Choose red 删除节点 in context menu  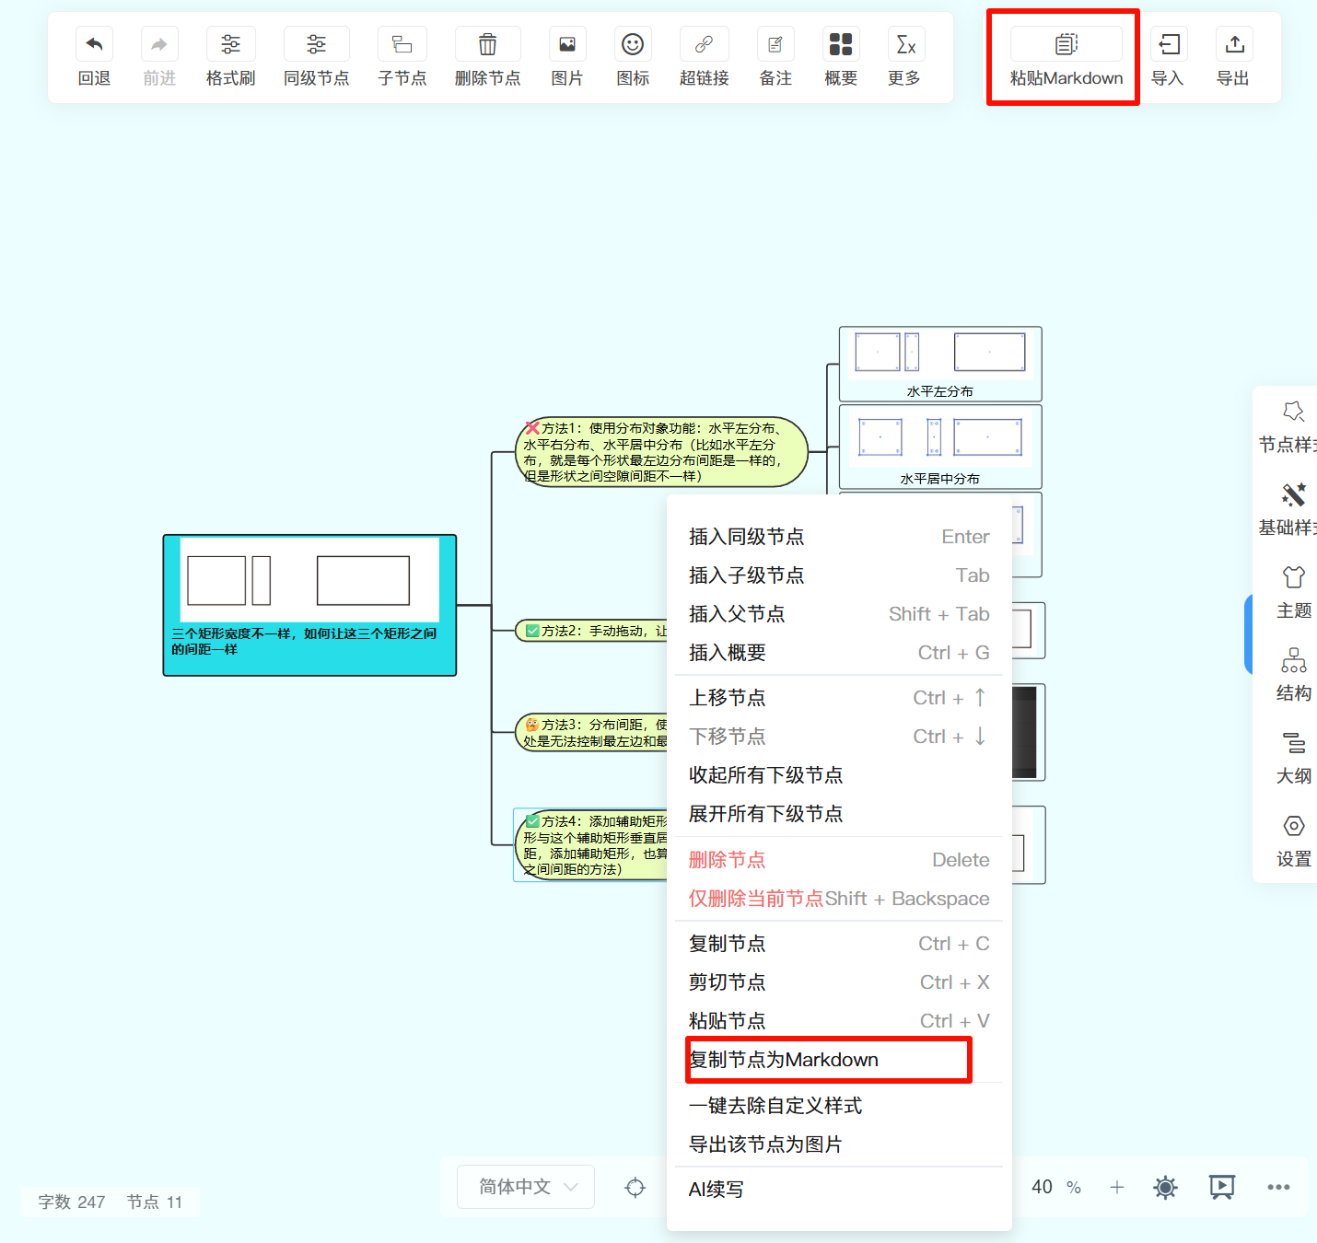click(839, 860)
